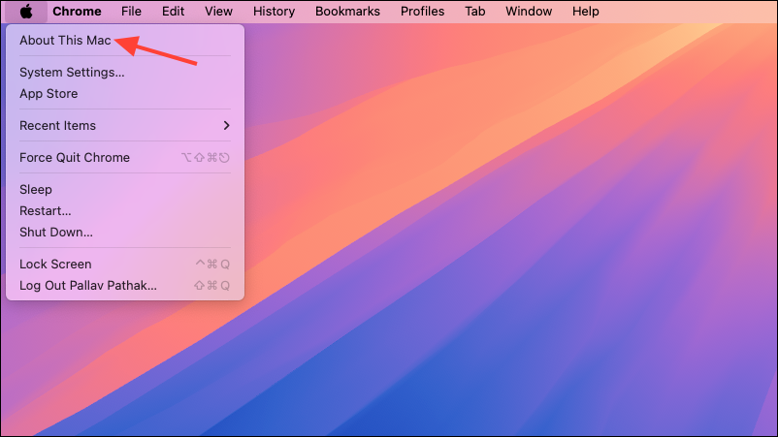Select Restart… from the Apple menu
The height and width of the screenshot is (437, 778).
click(125, 210)
